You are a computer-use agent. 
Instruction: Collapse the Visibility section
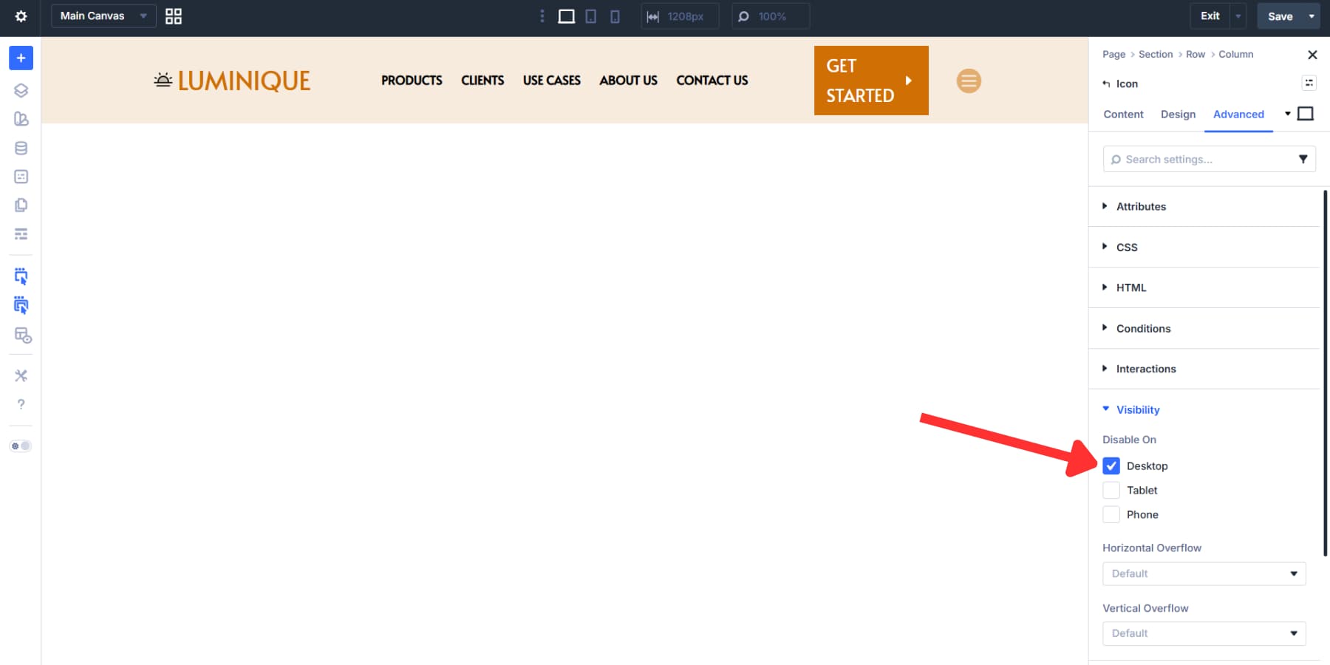tap(1137, 409)
